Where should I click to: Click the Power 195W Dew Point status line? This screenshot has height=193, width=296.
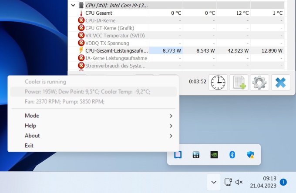coord(93,92)
